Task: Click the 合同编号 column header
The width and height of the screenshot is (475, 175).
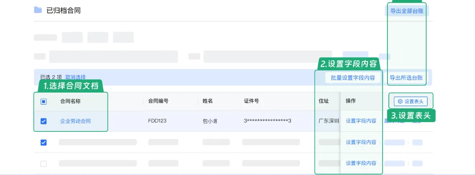Action: (x=158, y=101)
